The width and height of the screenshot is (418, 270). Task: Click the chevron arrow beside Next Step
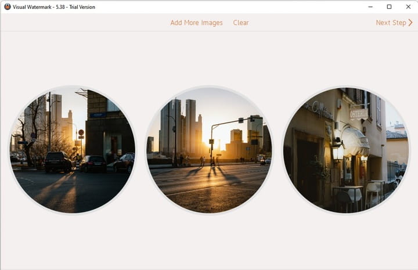coord(410,23)
